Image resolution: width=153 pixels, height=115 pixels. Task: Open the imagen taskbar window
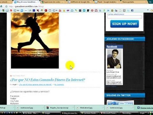[x=51, y=113]
